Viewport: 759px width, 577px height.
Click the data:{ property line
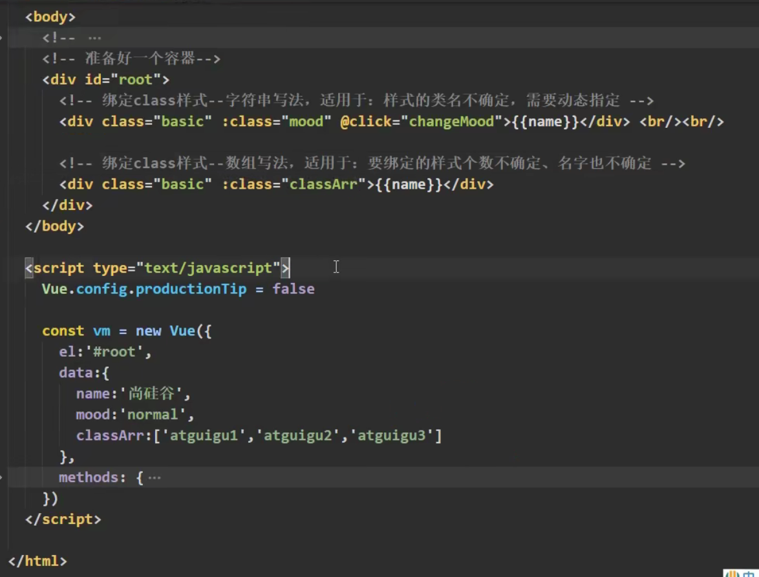[x=84, y=373]
